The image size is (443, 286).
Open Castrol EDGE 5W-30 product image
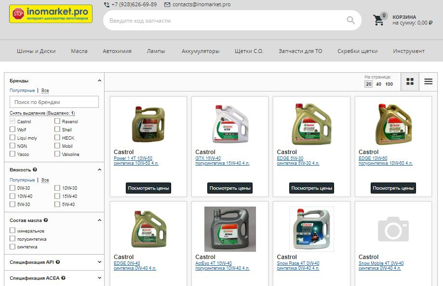tap(311, 124)
